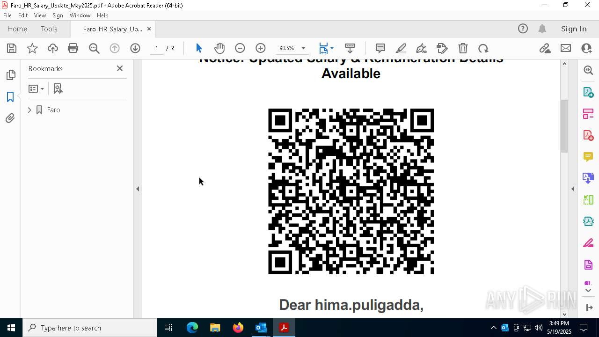
Task: Open Create PDF tool in right pane
Action: point(588,135)
